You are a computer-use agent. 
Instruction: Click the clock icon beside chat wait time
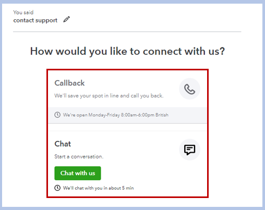[x=57, y=188]
